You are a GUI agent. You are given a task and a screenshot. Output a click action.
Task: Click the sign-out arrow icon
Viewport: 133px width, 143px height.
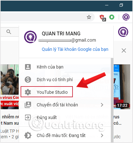coord(28,117)
